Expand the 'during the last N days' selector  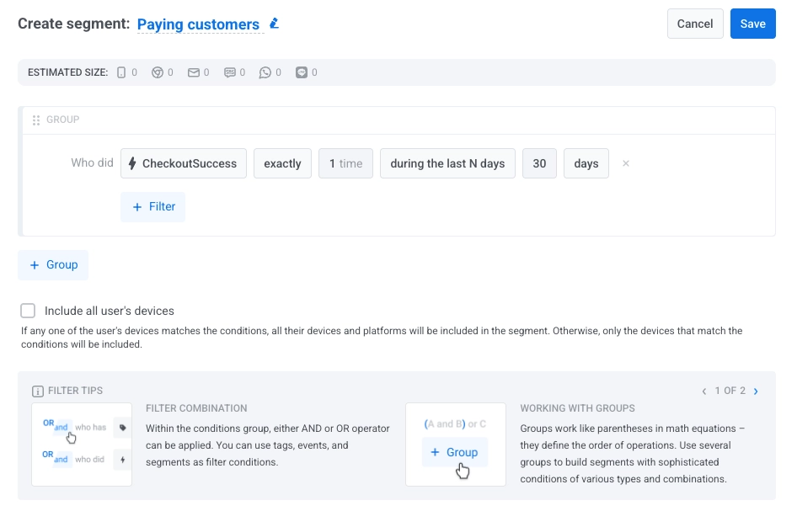pos(447,163)
